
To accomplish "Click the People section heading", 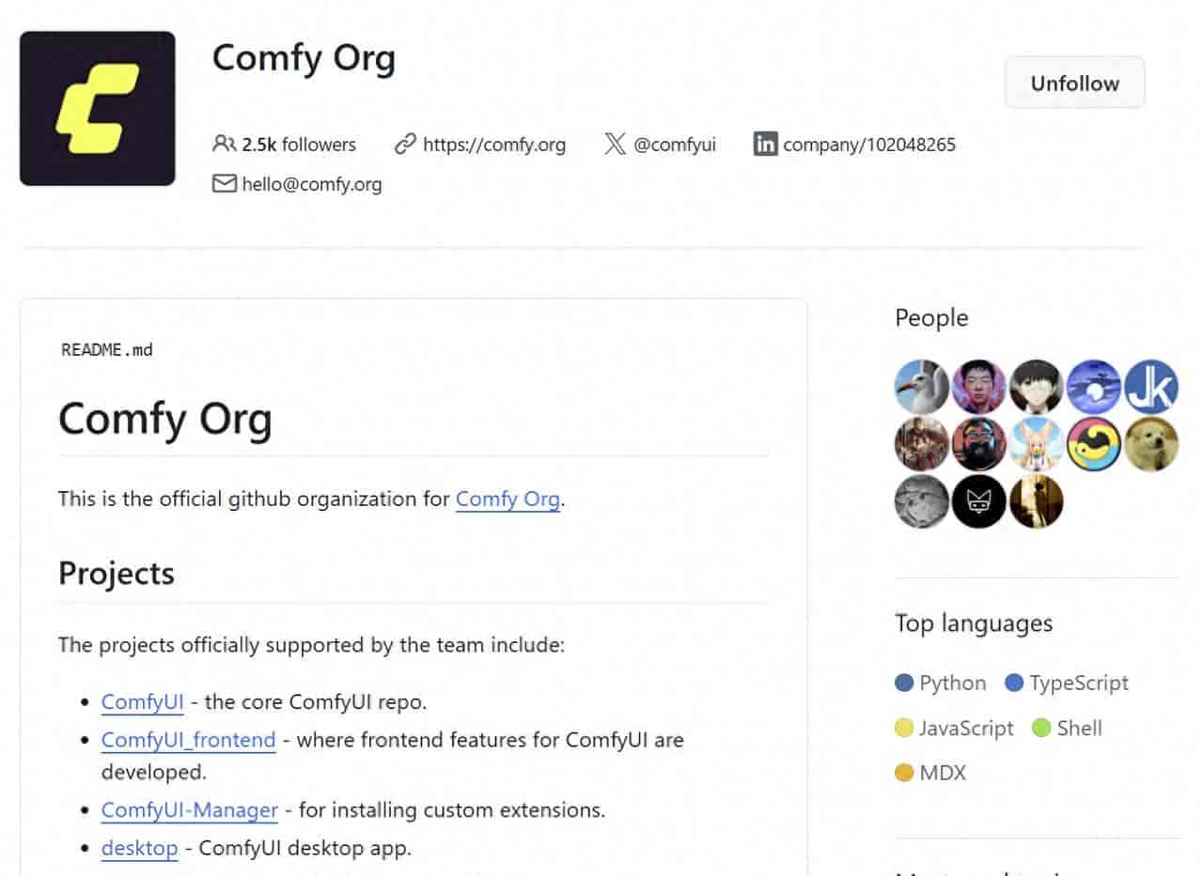I will pyautogui.click(x=931, y=318).
